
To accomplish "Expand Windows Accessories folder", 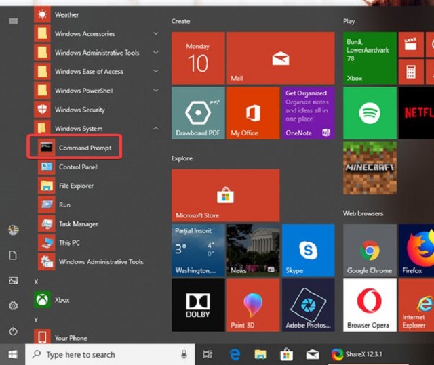I will (x=156, y=33).
